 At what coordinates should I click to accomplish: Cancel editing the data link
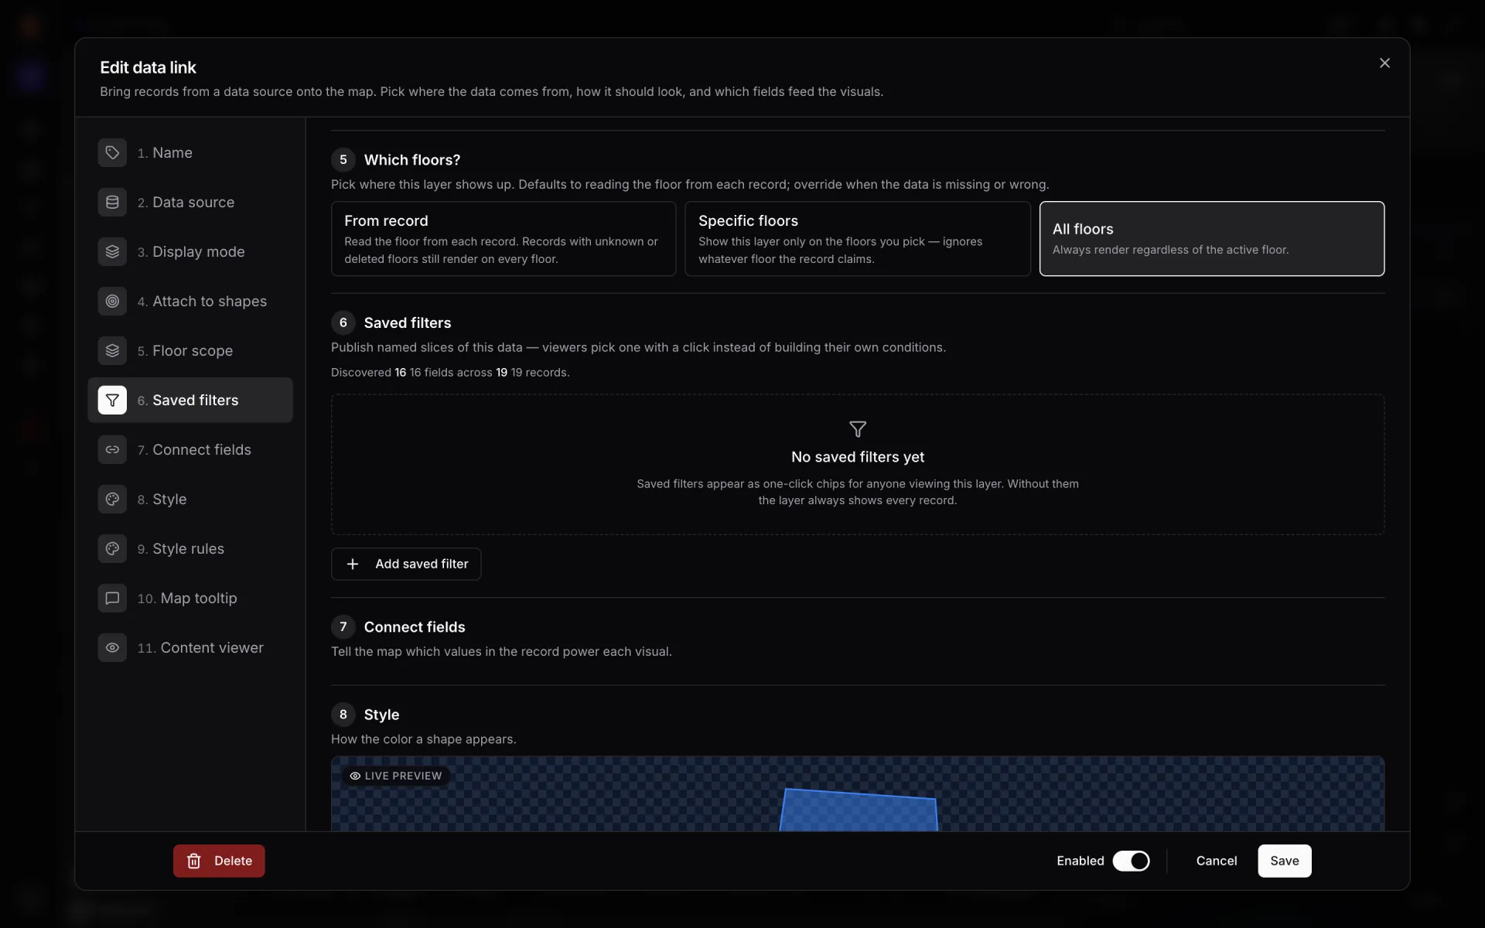pyautogui.click(x=1216, y=861)
